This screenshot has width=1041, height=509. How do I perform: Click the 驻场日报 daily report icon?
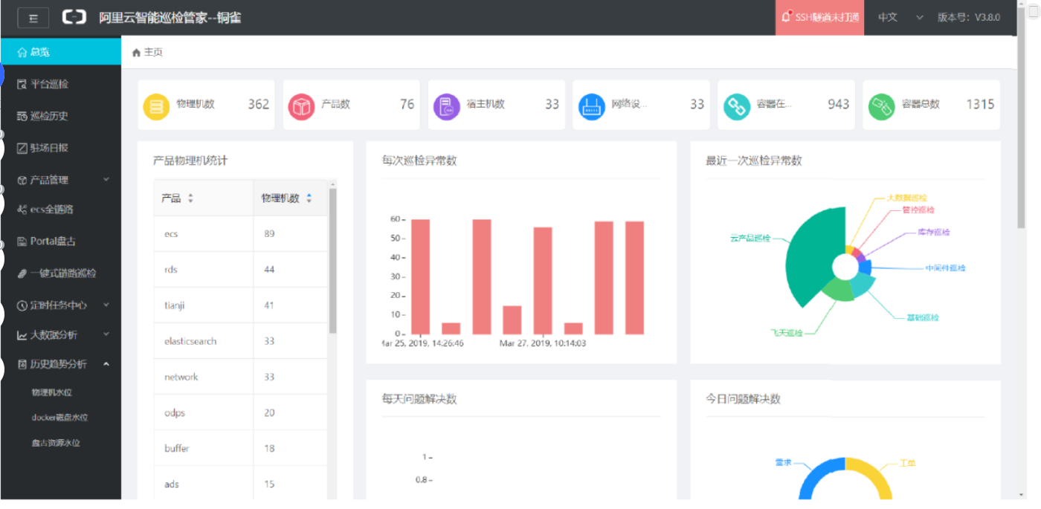pos(22,148)
